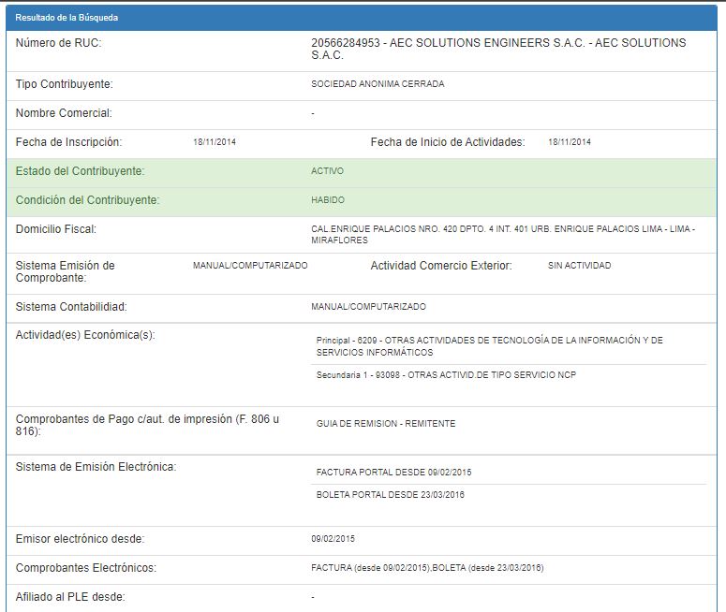Select the value 'SIN ACTIVIDAD'
Image resolution: width=726 pixels, height=612 pixels.
point(580,266)
